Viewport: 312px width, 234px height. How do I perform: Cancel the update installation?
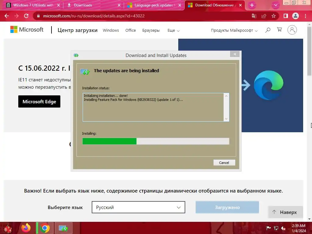(x=224, y=163)
